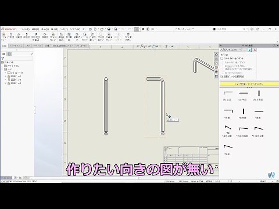Switch to the スケッチ ribbon tab
The image size is (279, 209).
coord(28,46)
